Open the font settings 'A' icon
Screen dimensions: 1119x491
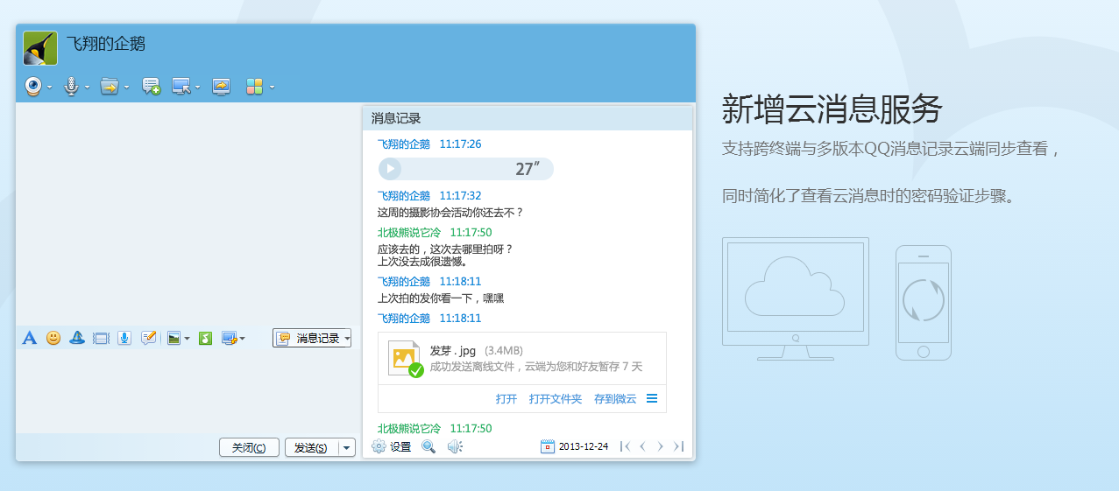click(29, 338)
